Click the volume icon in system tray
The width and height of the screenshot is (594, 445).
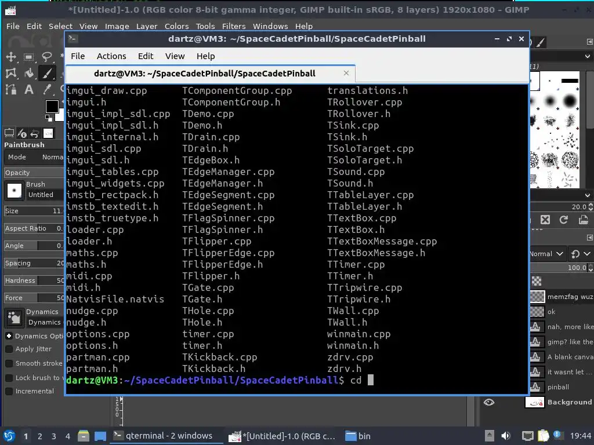pyautogui.click(x=506, y=436)
